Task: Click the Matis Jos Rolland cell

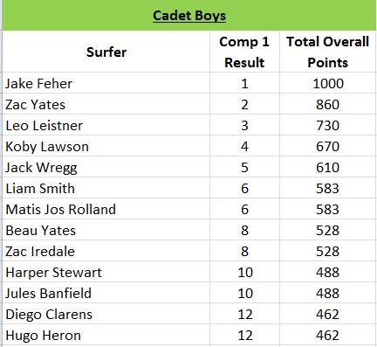Action: point(106,209)
